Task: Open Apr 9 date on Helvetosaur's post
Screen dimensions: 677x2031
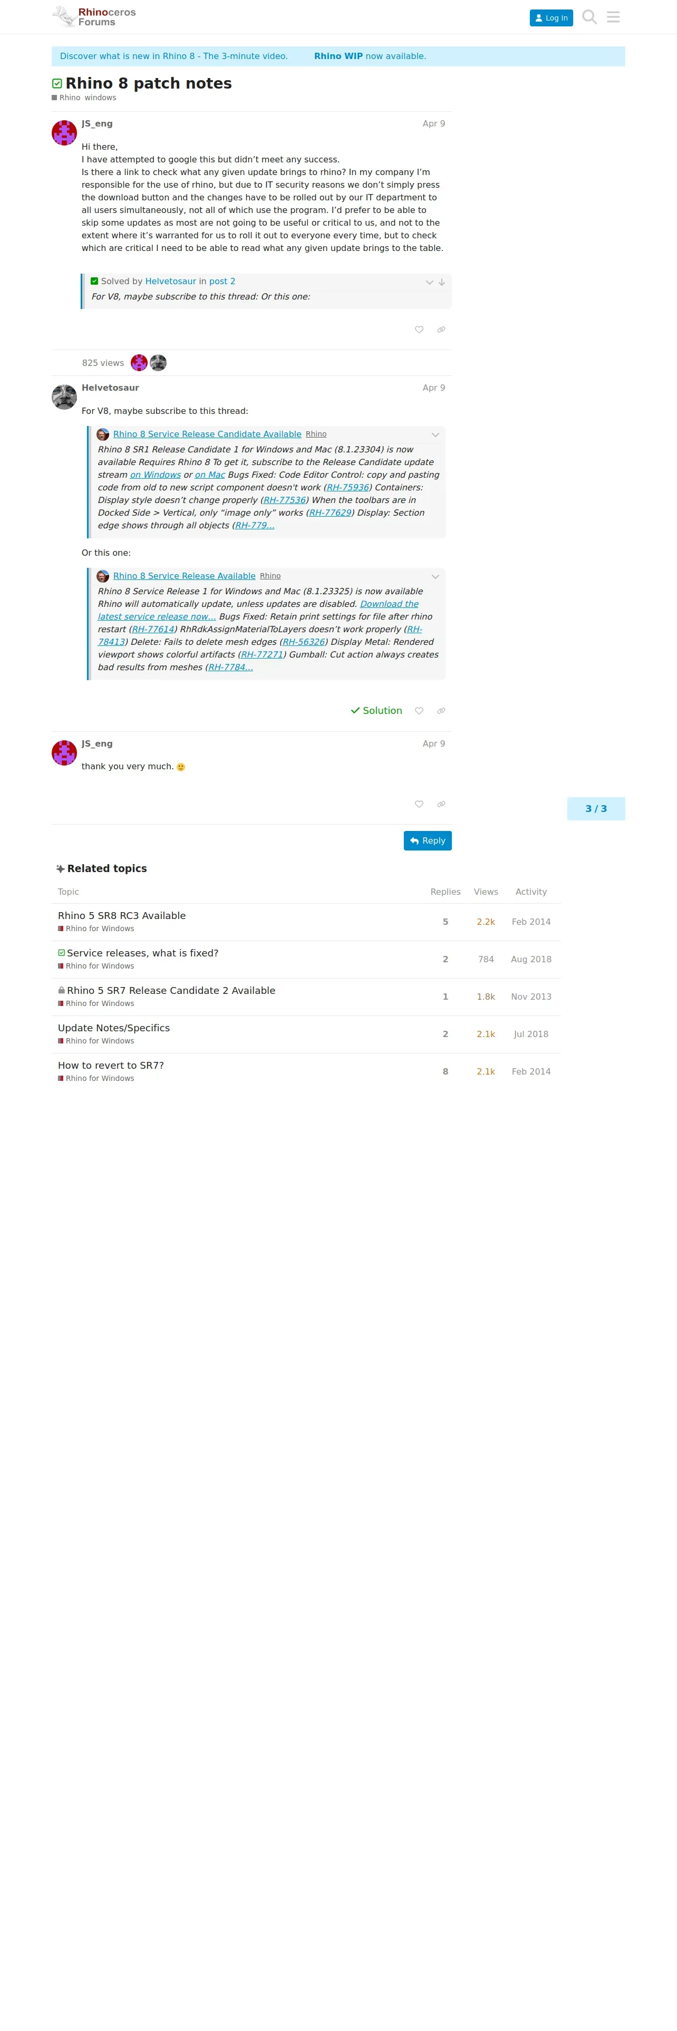Action: point(433,388)
